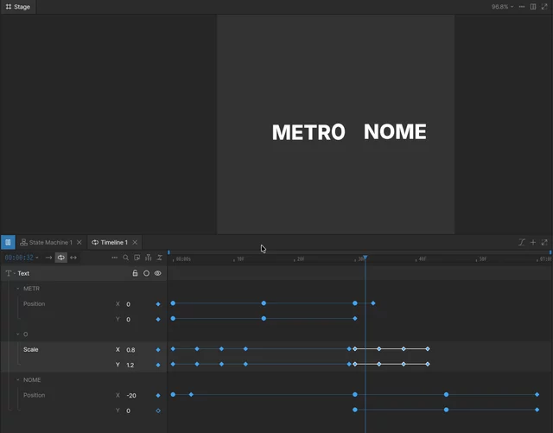
Task: Add keyframe with hollow diamond for NOME Y
Action: click(x=158, y=411)
